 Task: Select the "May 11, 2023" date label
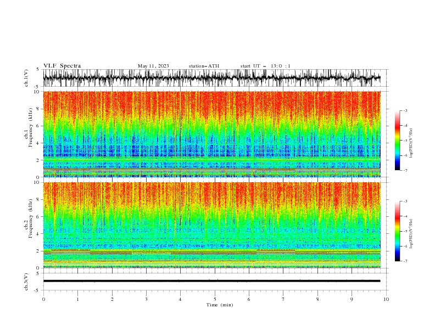[x=153, y=66]
